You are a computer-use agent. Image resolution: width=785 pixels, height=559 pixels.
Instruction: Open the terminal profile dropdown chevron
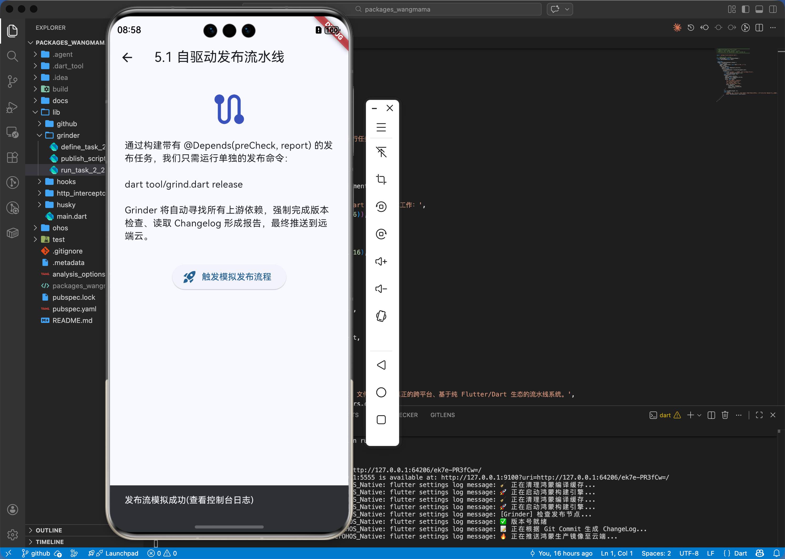tap(699, 415)
